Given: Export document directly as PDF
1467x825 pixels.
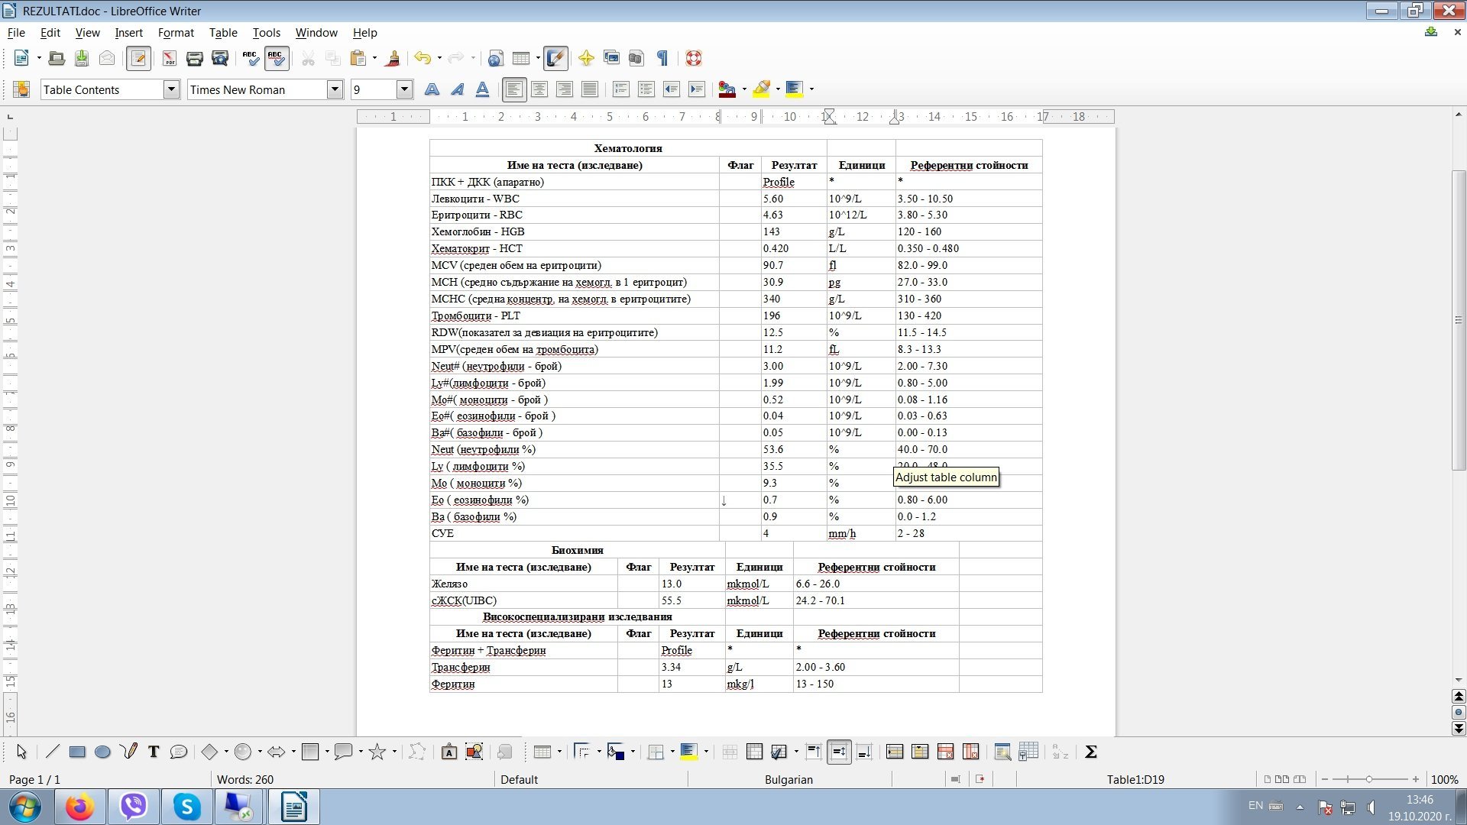Looking at the screenshot, I should (169, 58).
